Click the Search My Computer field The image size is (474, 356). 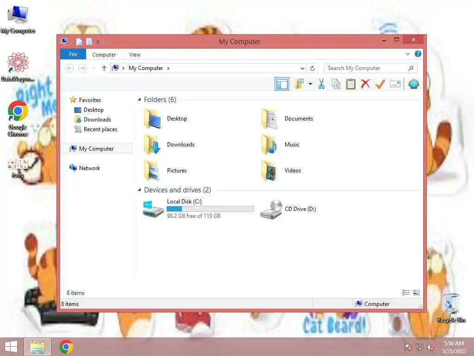coord(370,68)
